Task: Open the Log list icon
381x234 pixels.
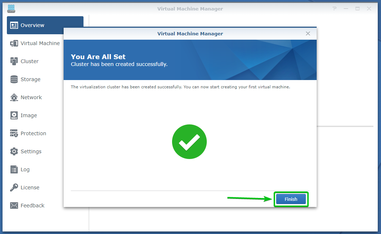Action: coord(14,169)
